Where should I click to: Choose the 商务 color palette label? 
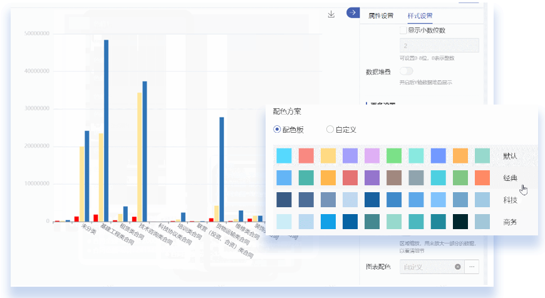coord(510,222)
